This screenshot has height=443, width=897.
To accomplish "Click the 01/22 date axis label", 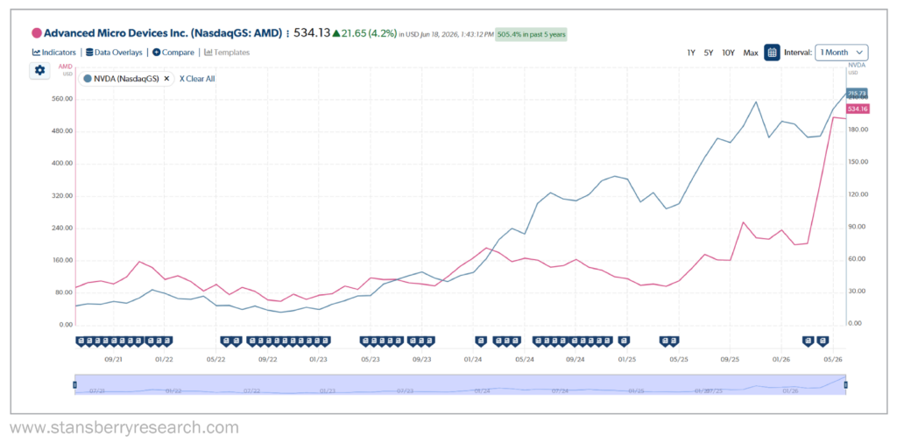I will click(164, 359).
